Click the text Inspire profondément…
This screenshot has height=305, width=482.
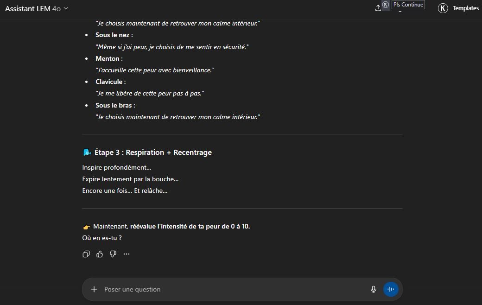(x=117, y=168)
